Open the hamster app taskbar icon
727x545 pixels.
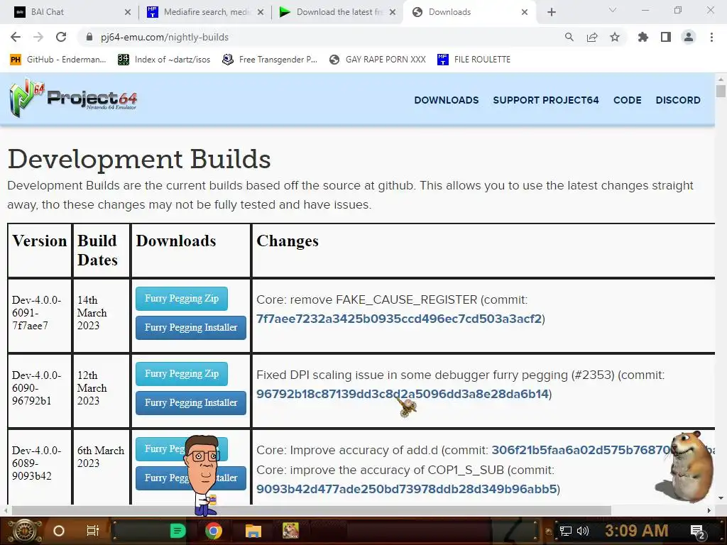pyautogui.click(x=290, y=531)
